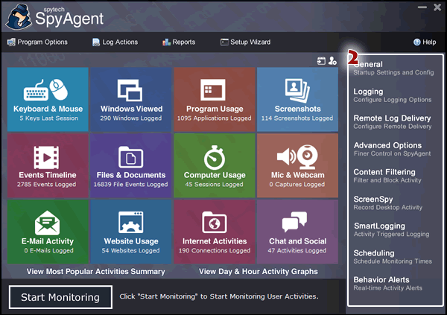Open the E-Mail Activity tile
The width and height of the screenshot is (447, 315).
pyautogui.click(x=48, y=232)
